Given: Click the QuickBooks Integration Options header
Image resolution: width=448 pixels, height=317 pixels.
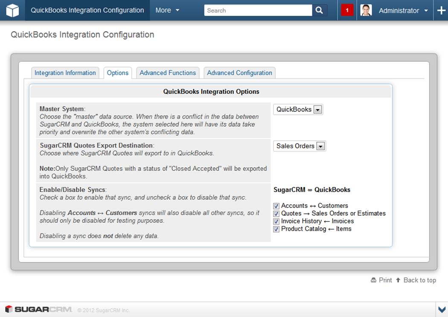Looking at the screenshot, I should [211, 92].
